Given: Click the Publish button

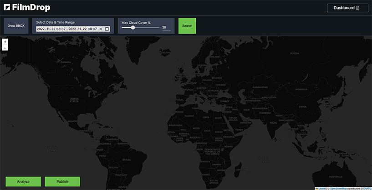Looking at the screenshot, I should (x=62, y=181).
